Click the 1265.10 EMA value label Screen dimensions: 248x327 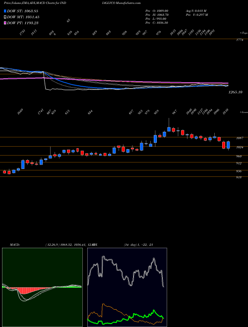point(235,92)
